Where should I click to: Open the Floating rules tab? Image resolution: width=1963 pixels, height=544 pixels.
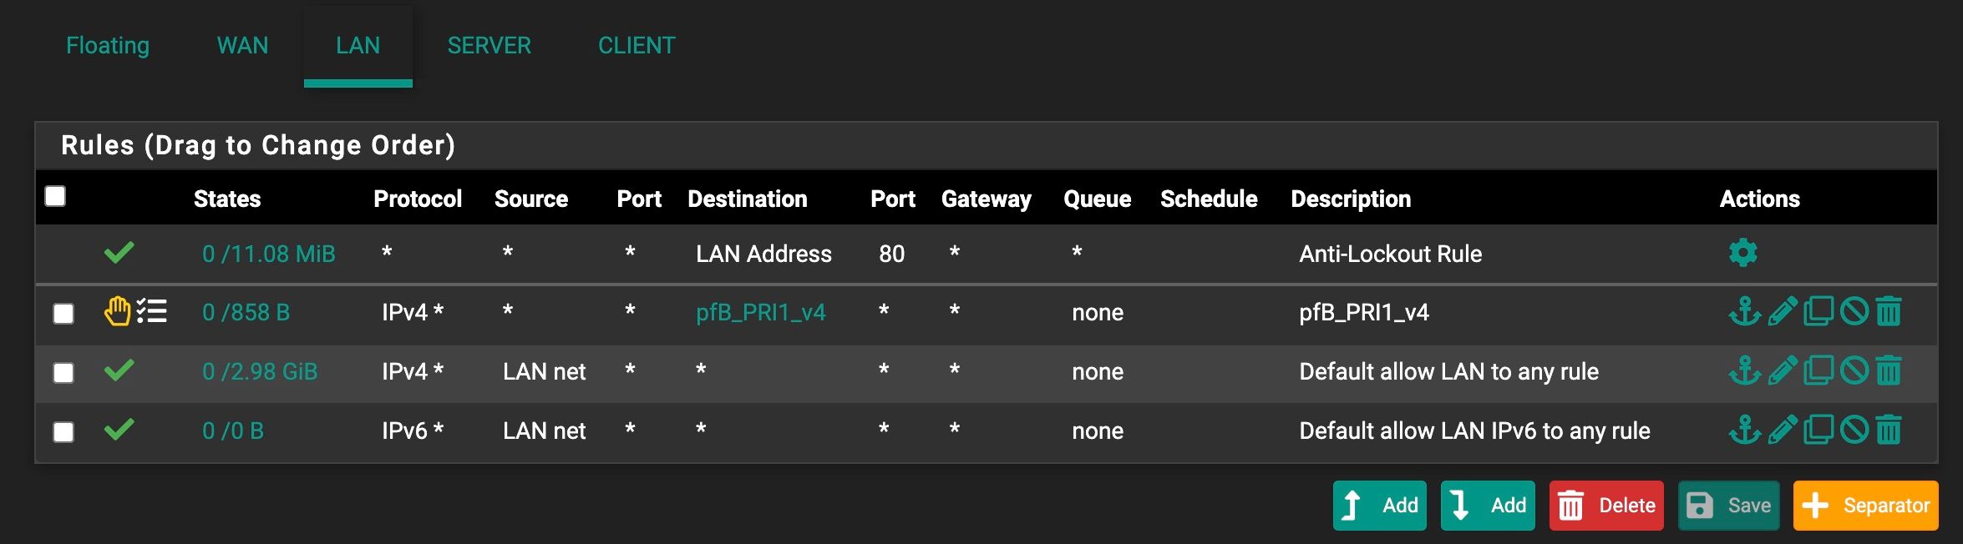pos(108,45)
